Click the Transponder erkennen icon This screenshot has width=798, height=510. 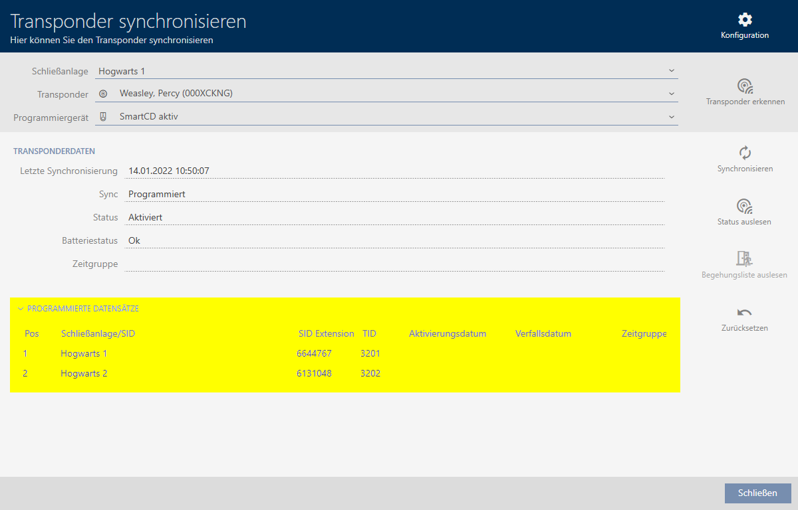745,86
